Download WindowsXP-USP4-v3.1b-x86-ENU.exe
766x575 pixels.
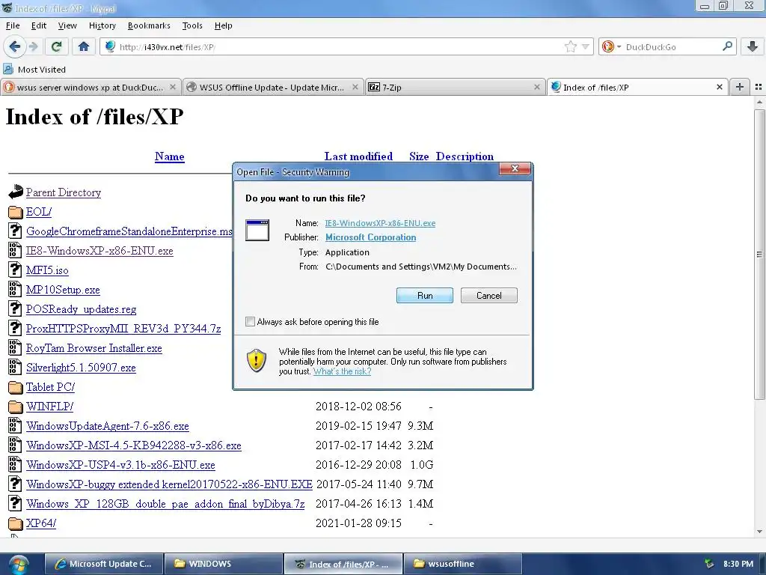[x=120, y=464]
